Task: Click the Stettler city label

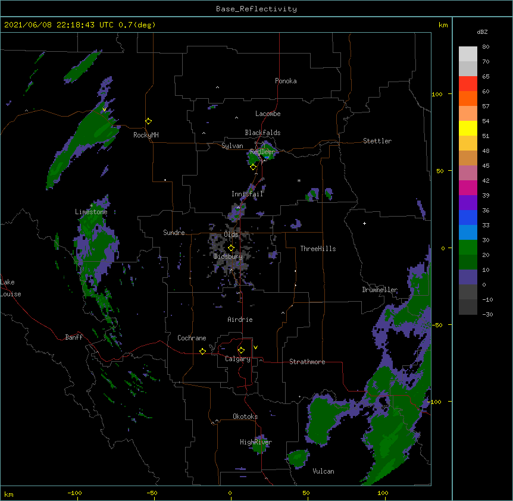Action: coord(377,141)
